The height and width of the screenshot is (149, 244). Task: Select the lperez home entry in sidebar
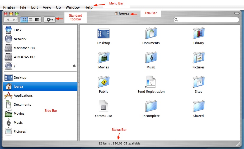pyautogui.click(x=40, y=86)
